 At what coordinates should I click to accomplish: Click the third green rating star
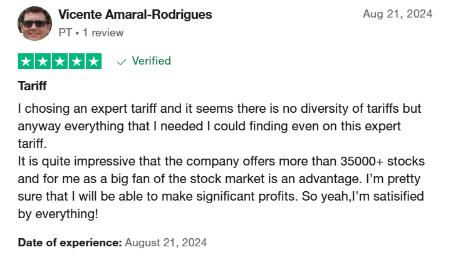click(60, 61)
